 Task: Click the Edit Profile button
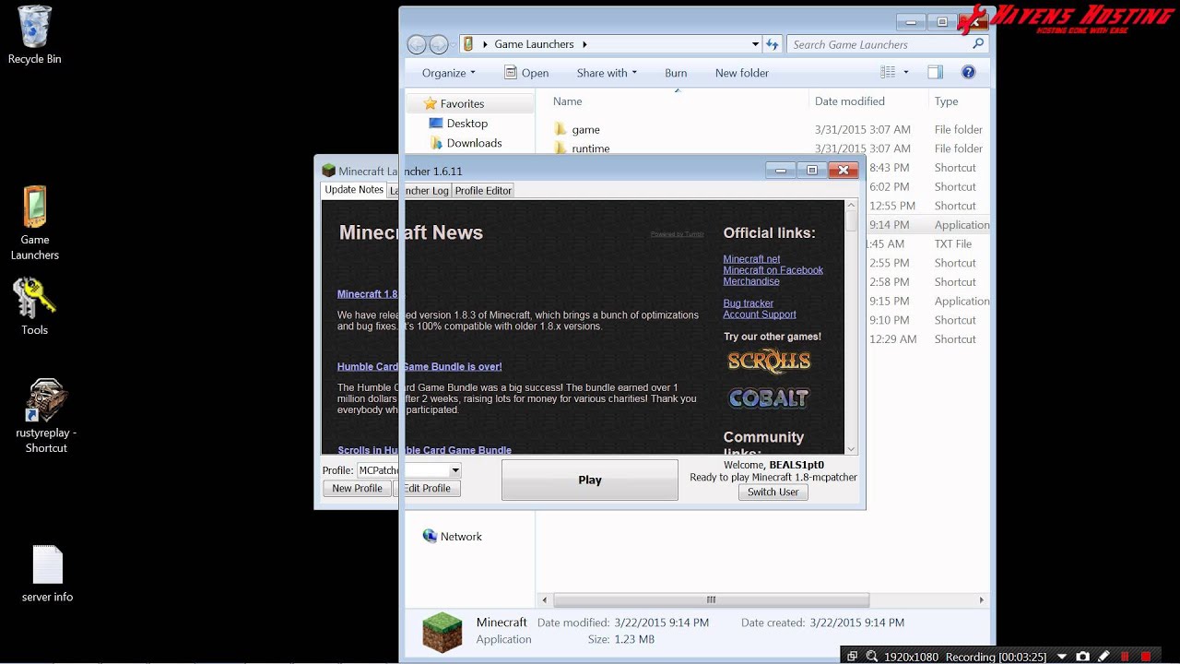427,488
